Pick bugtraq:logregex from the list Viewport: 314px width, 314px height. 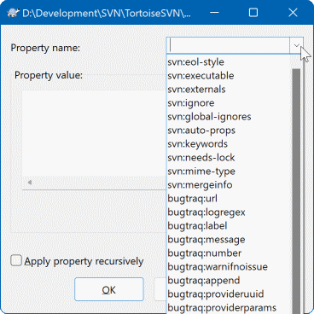coord(230,212)
